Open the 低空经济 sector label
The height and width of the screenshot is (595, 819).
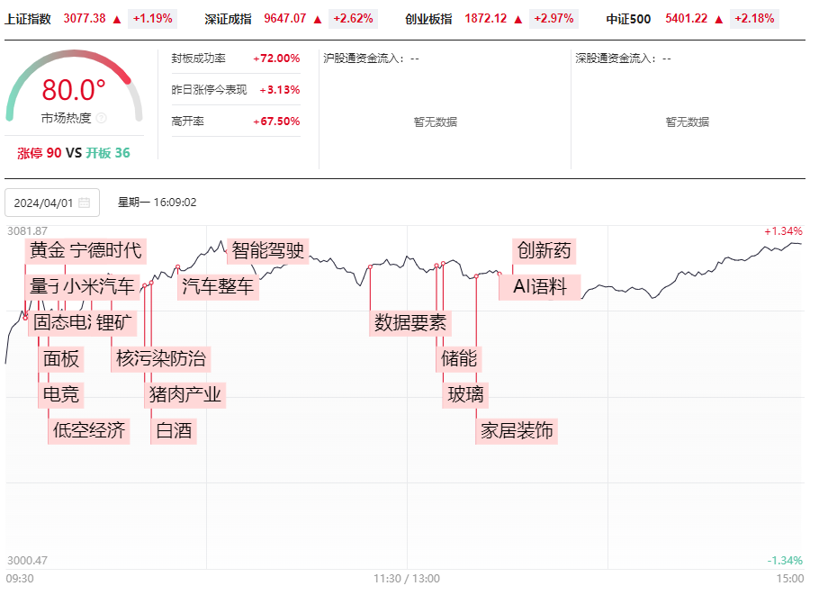point(89,431)
